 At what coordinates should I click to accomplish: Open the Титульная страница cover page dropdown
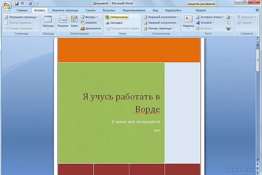[x=22, y=17]
